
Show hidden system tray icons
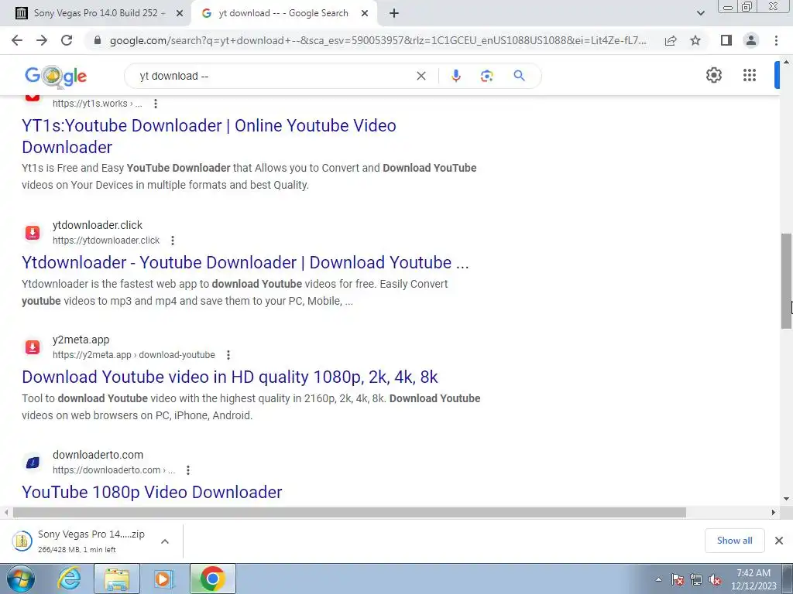coord(658,579)
